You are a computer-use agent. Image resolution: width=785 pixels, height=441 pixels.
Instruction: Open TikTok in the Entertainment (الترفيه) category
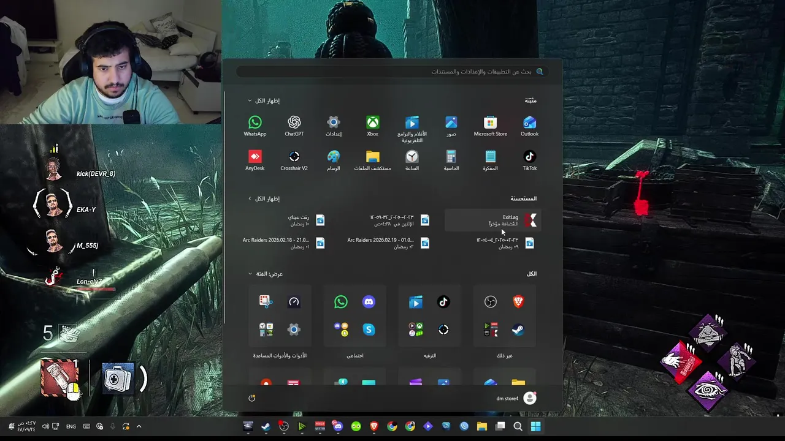click(x=443, y=301)
